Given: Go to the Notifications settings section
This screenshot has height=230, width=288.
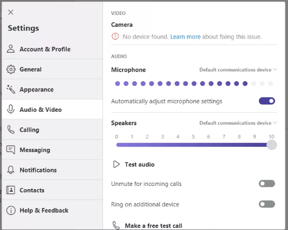Looking at the screenshot, I should pos(52,170).
